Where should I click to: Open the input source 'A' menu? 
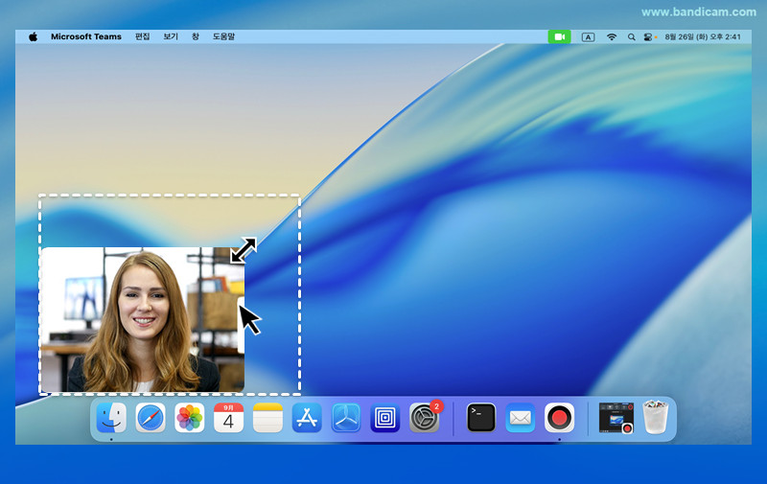click(x=588, y=36)
